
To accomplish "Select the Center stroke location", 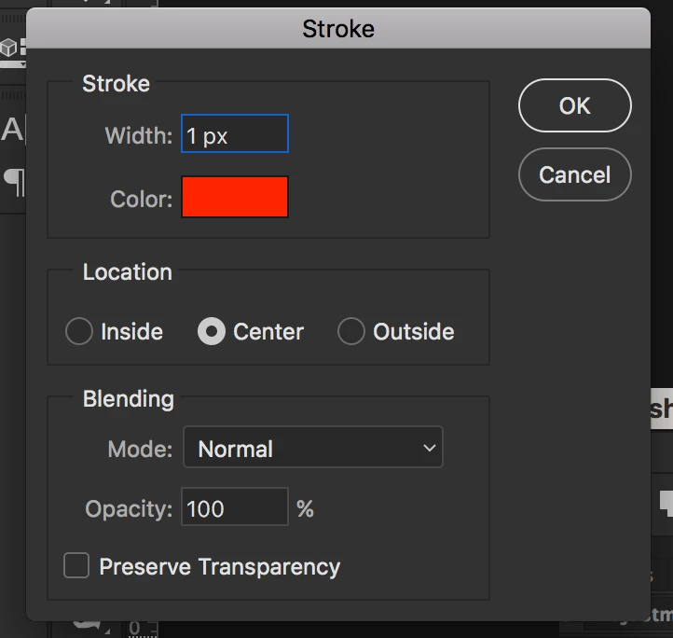I will (212, 332).
